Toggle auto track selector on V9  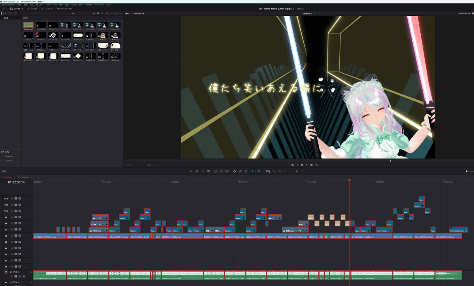point(16,217)
